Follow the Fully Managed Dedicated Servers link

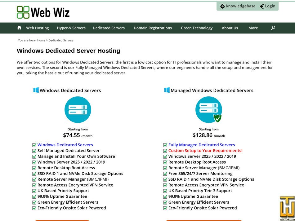click(202, 145)
